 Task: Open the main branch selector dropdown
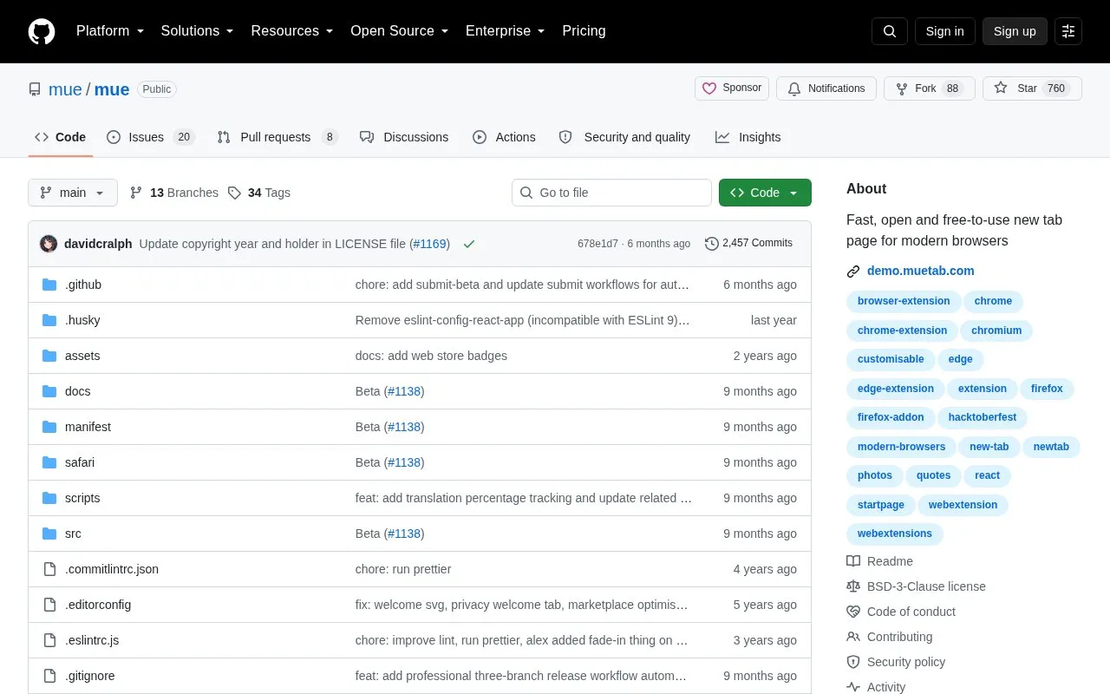(73, 193)
